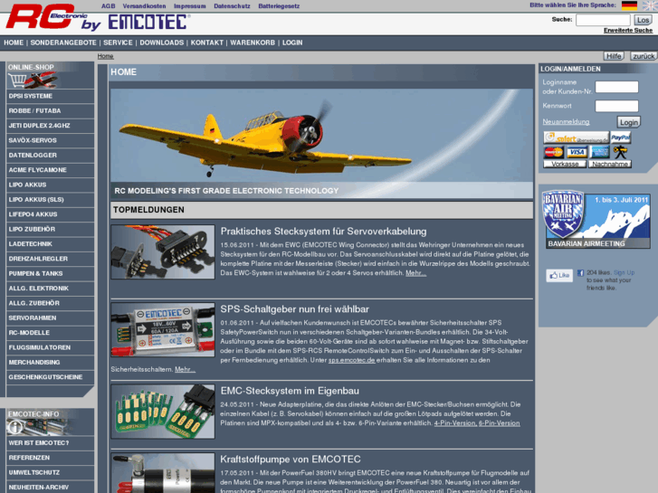Open the 6-Pin-Version link
Screen dimensions: 658x493
(x=500, y=423)
